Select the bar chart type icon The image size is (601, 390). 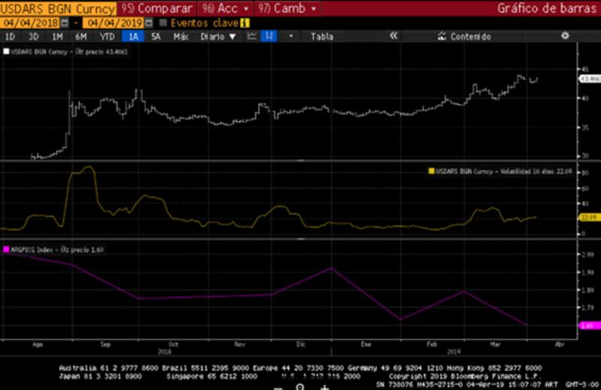(x=269, y=36)
